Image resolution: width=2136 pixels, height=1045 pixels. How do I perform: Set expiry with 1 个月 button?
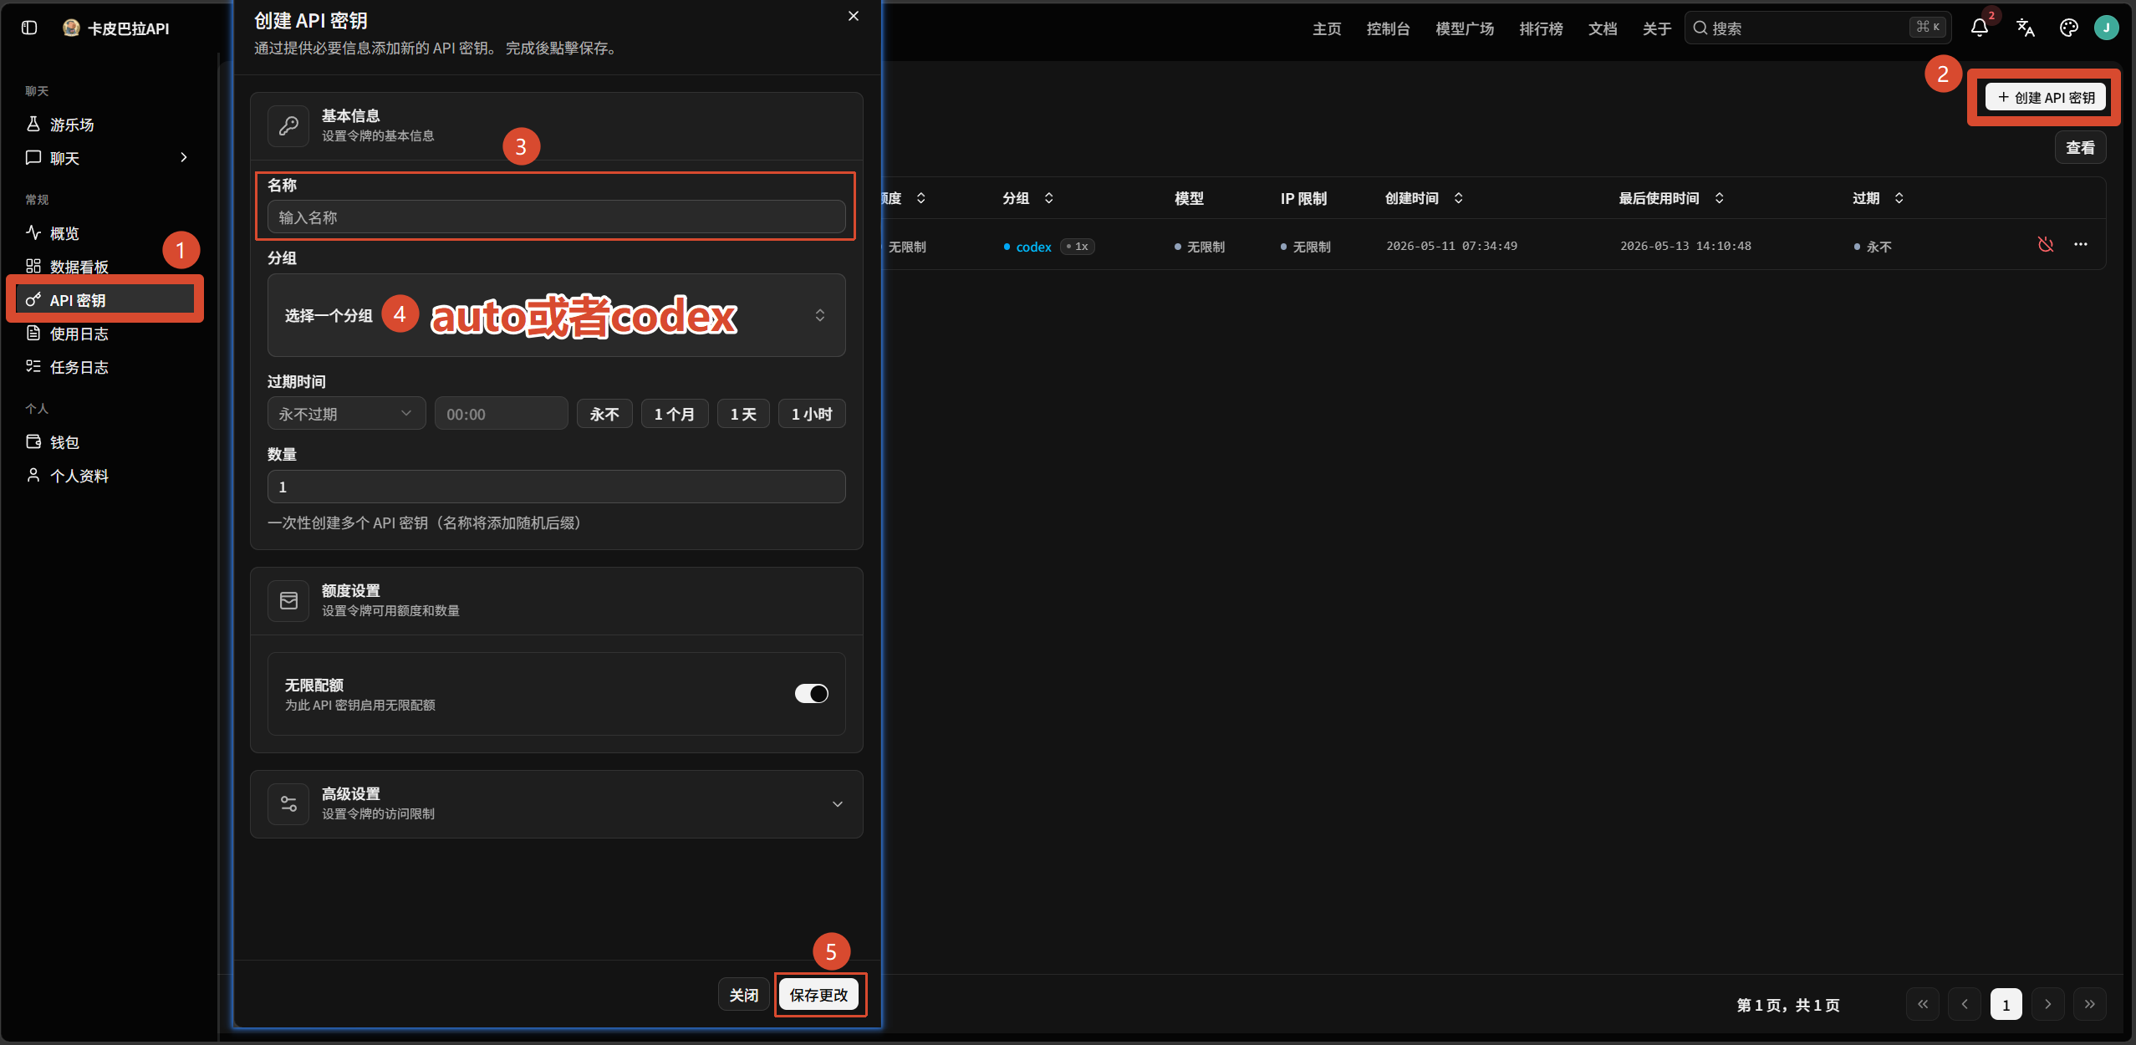pos(675,414)
